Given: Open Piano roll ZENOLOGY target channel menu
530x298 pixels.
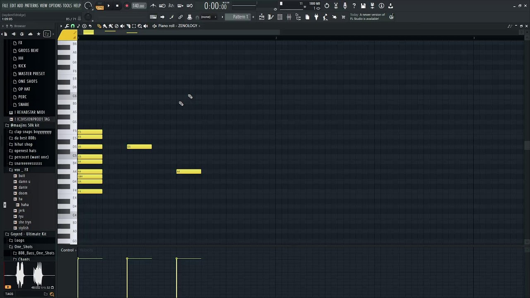Looking at the screenshot, I should [178, 26].
